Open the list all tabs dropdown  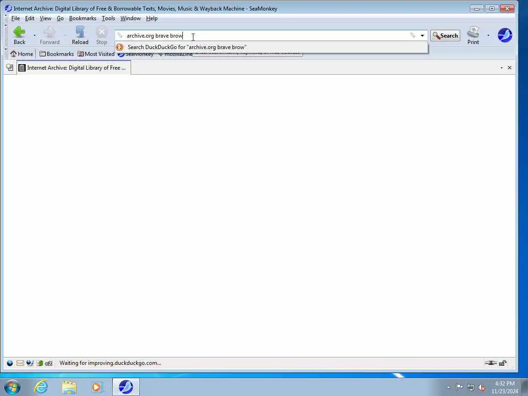tap(501, 68)
